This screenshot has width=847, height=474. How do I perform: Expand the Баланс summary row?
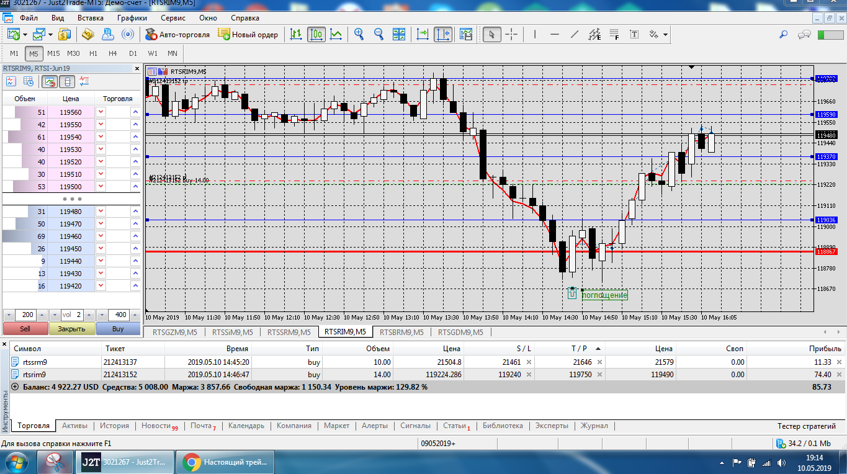pos(15,387)
